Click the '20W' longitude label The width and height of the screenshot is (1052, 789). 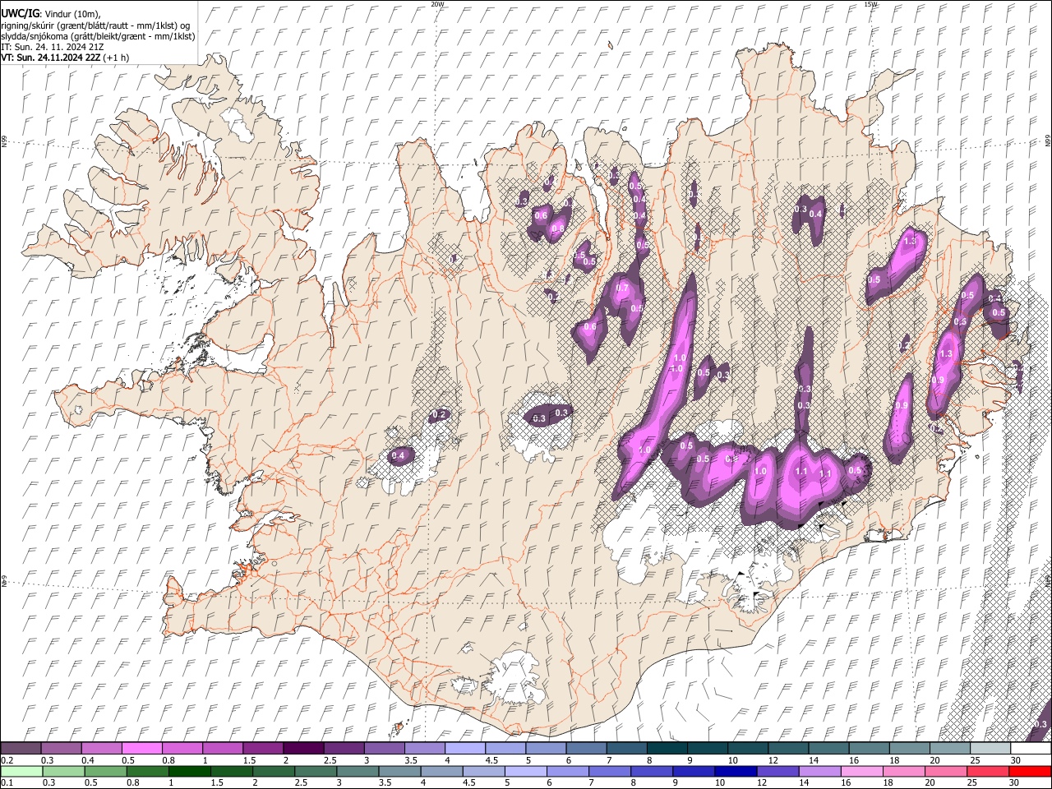(437, 4)
